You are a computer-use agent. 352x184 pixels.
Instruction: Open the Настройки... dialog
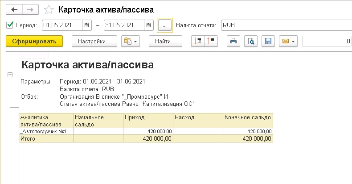click(x=94, y=41)
